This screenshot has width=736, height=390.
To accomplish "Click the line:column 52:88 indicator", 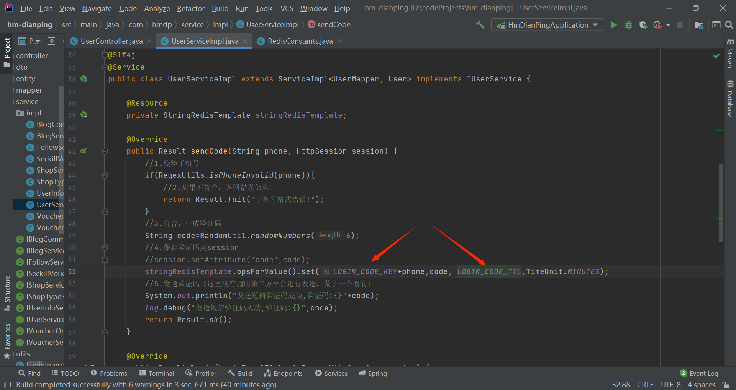I will point(621,385).
